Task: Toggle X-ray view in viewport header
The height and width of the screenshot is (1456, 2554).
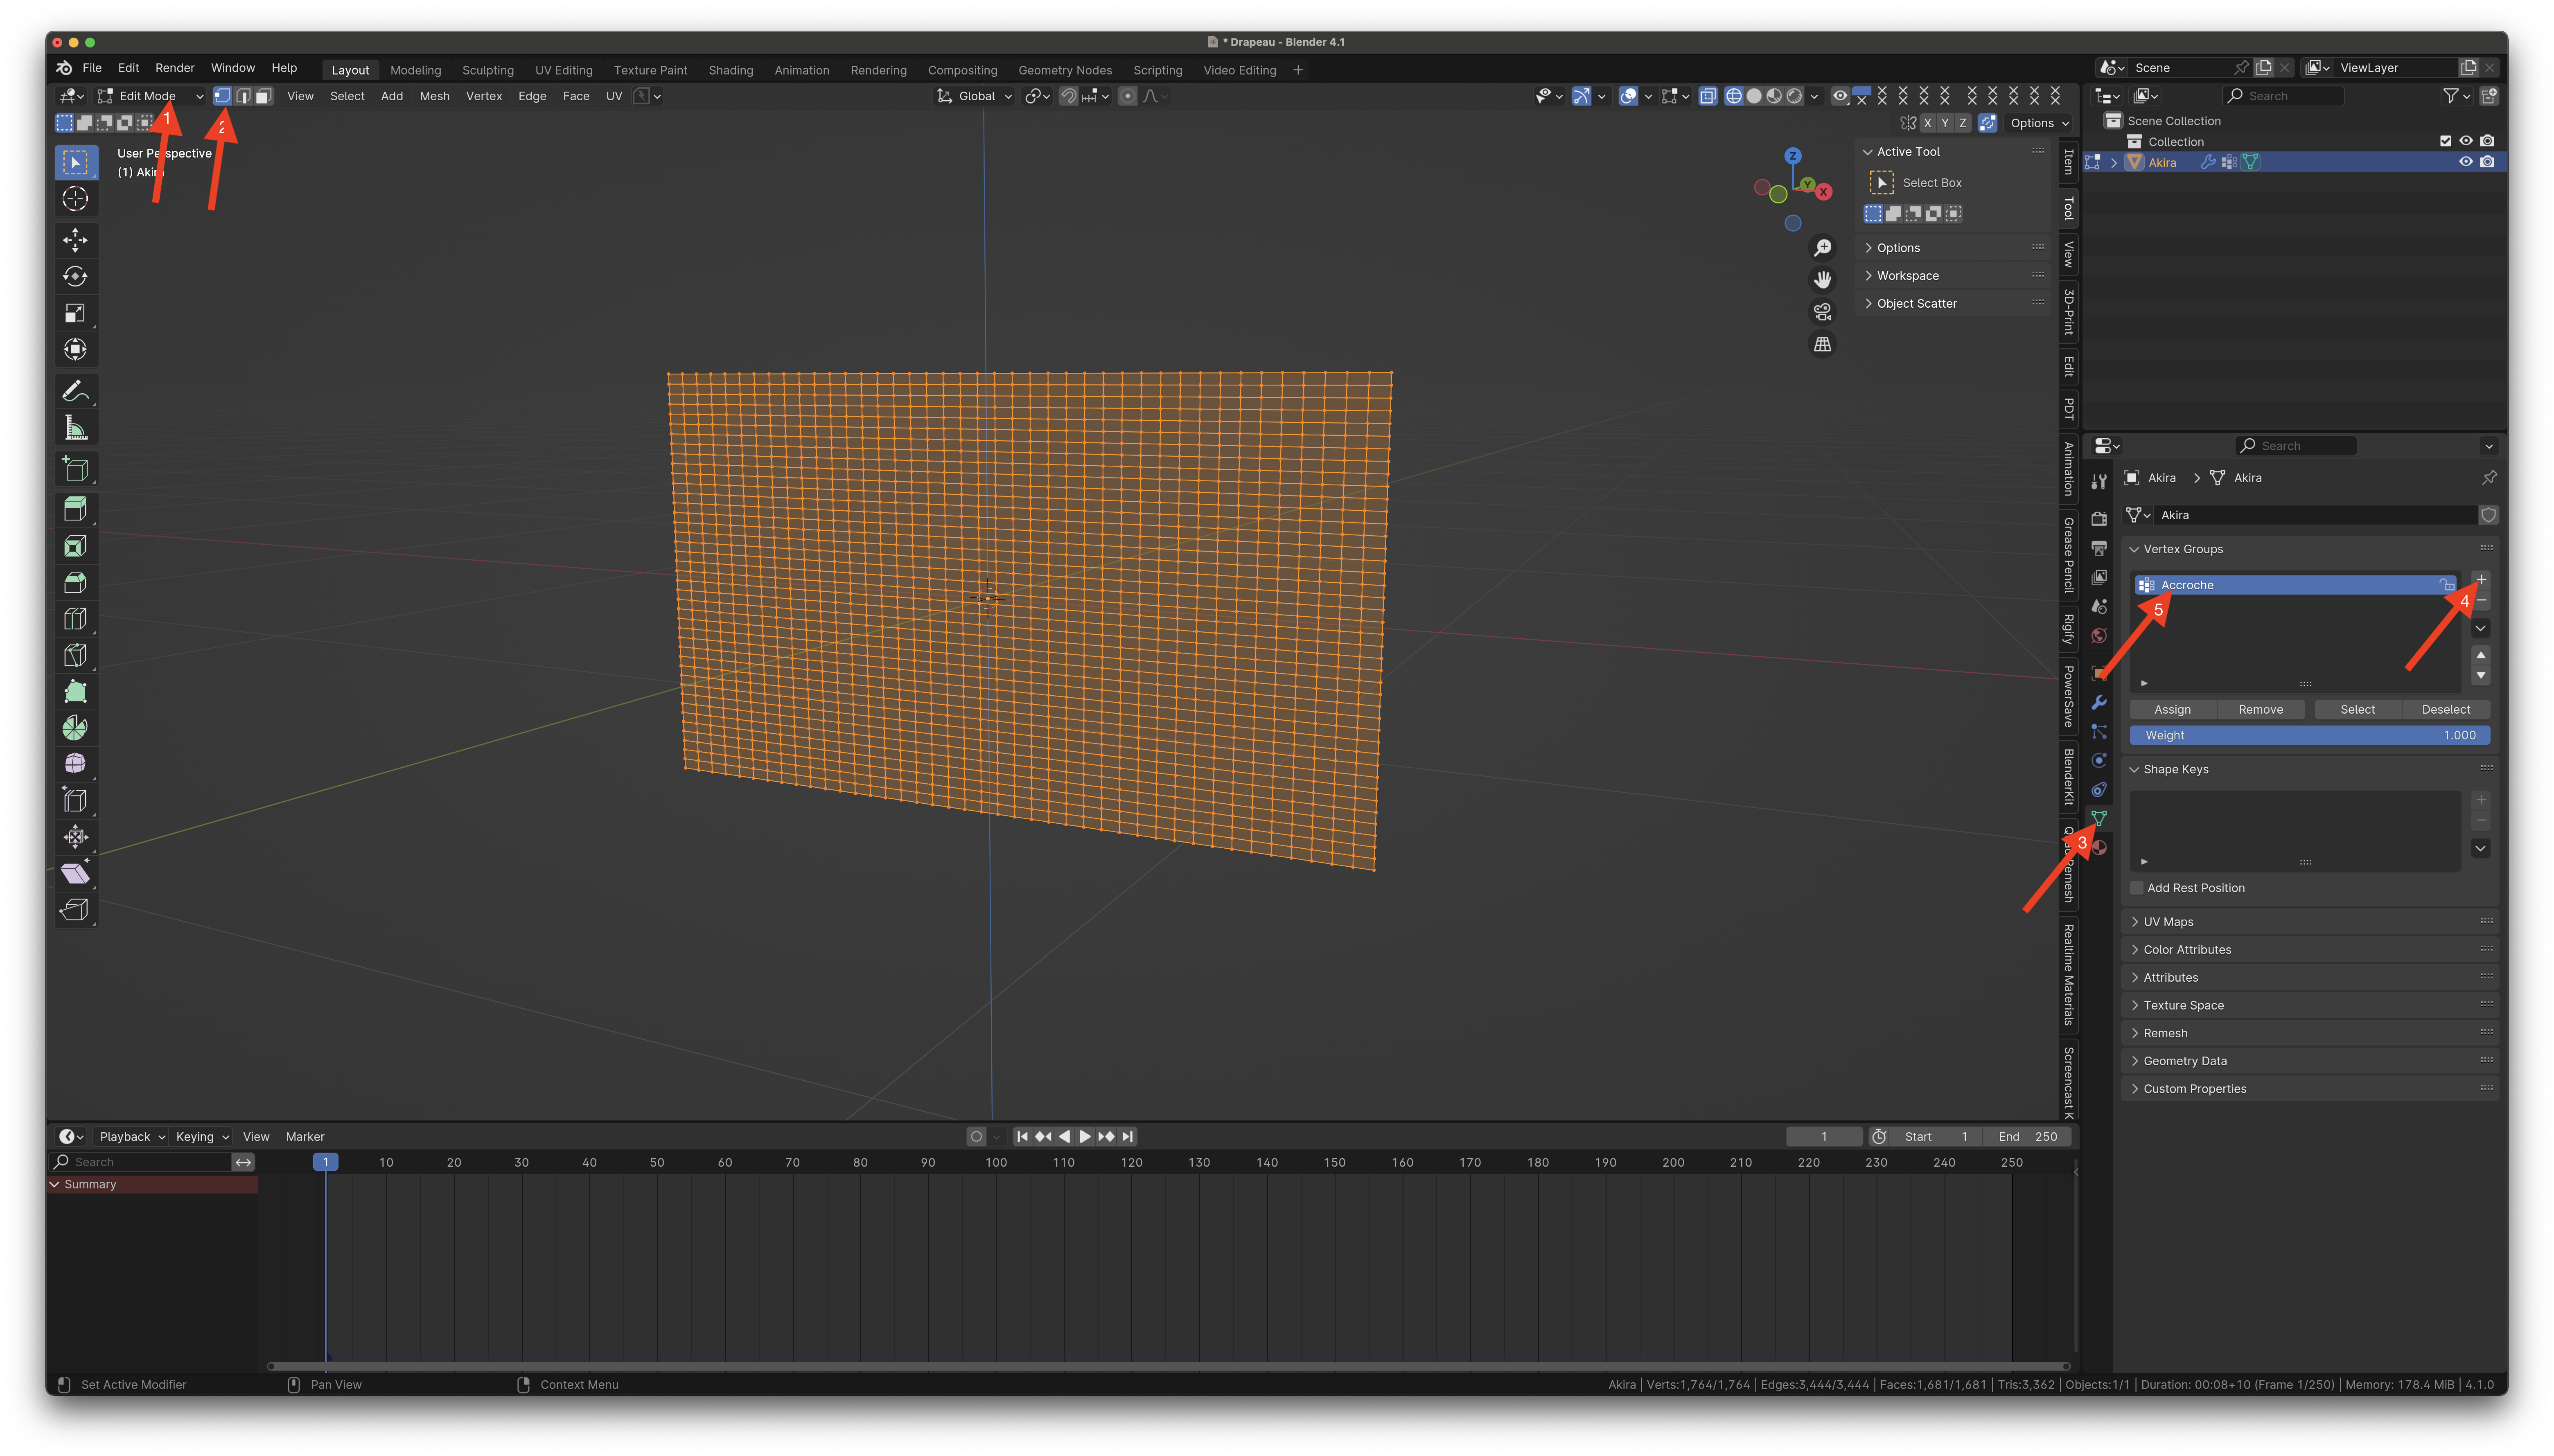Action: [x=1708, y=96]
